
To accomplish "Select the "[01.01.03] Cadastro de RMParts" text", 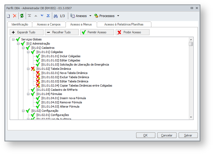I will 57,90.
